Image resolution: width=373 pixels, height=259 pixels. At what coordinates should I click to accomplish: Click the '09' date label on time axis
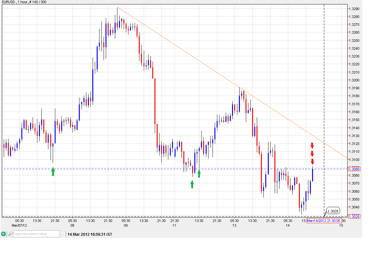pos(126,225)
